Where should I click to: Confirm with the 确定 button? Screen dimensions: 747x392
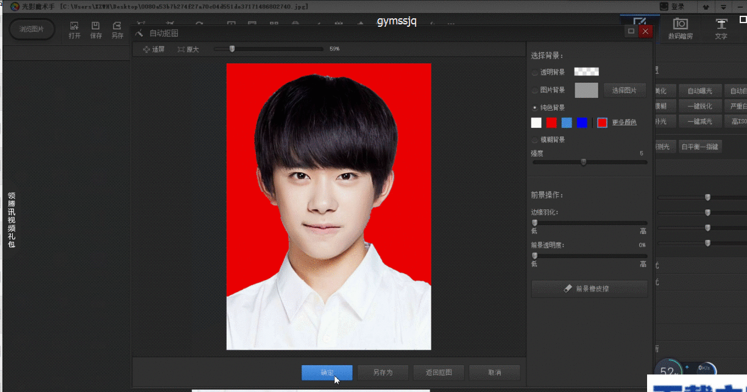[327, 373]
